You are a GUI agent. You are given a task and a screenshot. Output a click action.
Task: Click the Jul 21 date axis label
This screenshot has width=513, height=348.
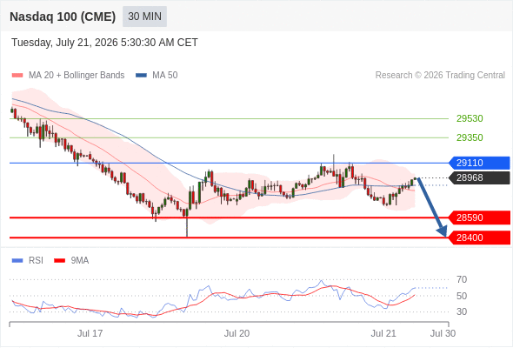pyautogui.click(x=383, y=333)
